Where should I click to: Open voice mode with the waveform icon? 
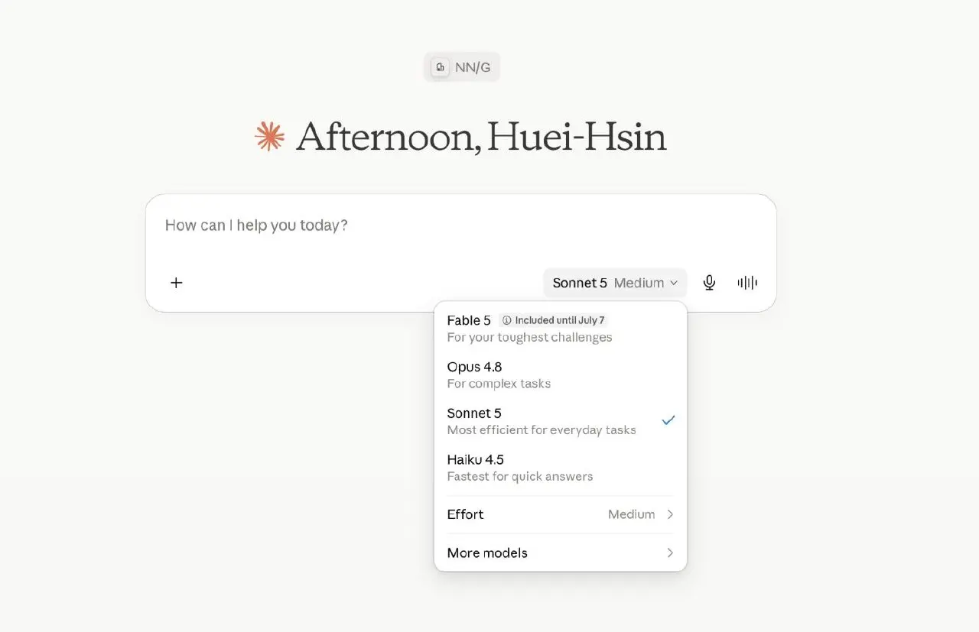(747, 283)
